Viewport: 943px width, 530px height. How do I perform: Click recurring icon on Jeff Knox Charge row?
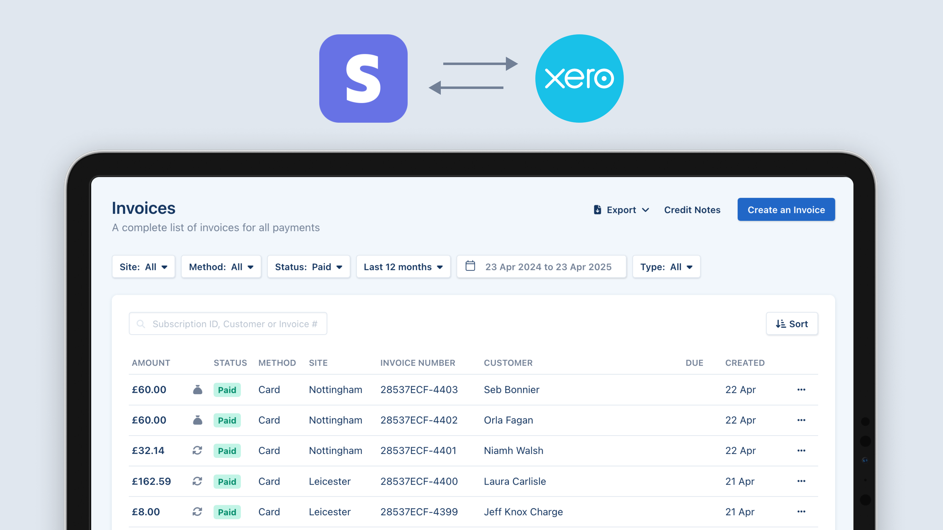tap(197, 511)
